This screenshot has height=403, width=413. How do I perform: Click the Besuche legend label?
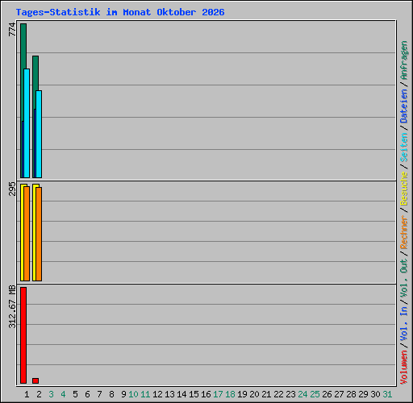[x=404, y=189]
